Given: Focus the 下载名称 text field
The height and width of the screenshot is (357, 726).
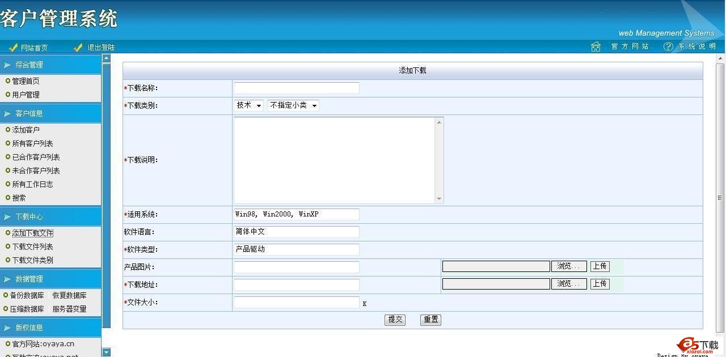Looking at the screenshot, I should point(297,88).
